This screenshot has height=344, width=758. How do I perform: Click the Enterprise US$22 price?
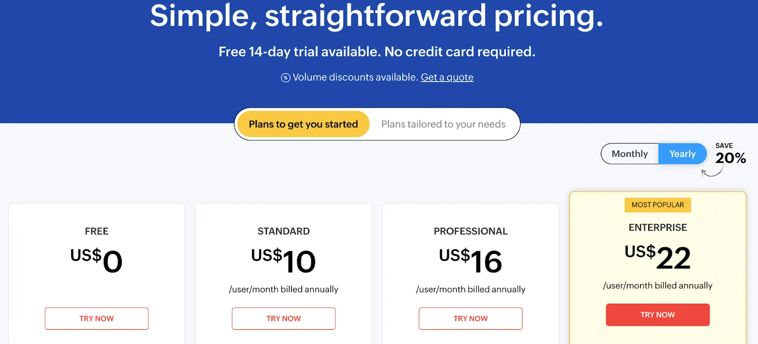[x=658, y=256]
